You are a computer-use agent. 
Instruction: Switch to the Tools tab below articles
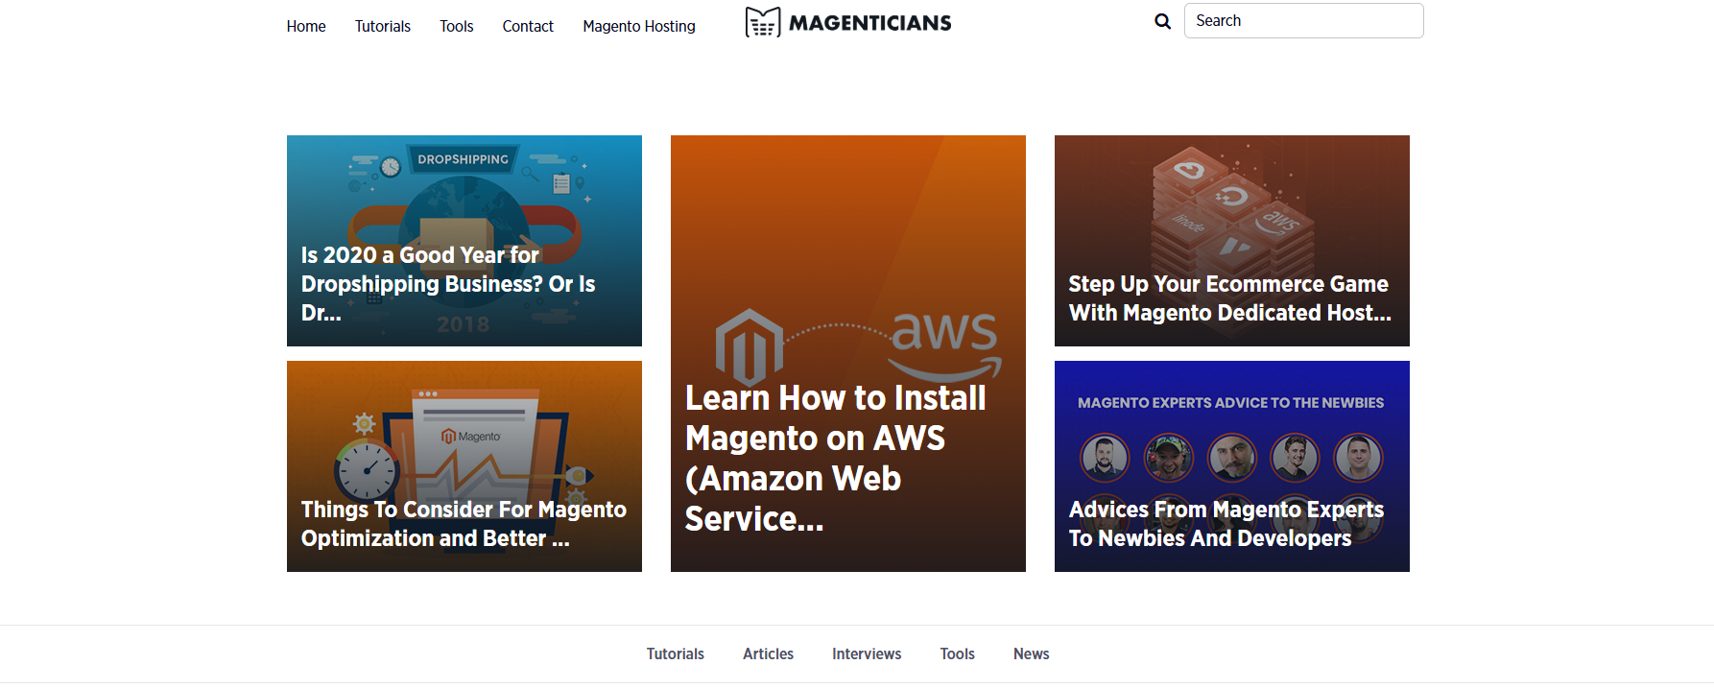958,653
